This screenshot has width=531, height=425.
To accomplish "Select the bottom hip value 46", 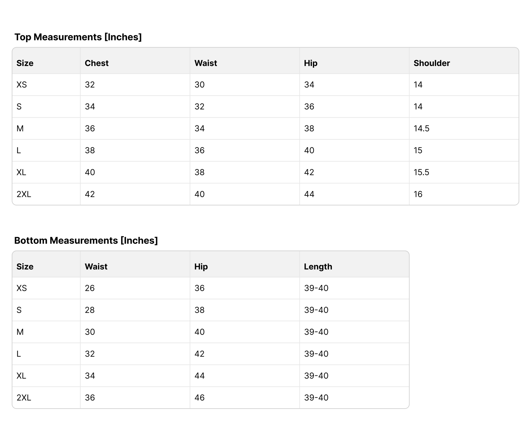I will click(199, 397).
